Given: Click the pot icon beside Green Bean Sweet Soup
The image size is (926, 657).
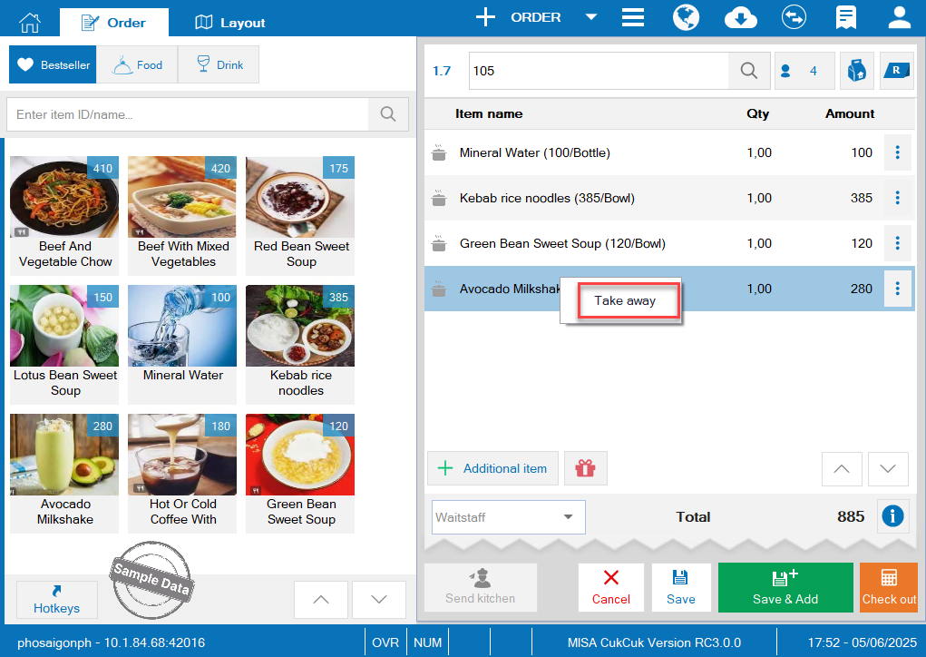Looking at the screenshot, I should pos(439,243).
